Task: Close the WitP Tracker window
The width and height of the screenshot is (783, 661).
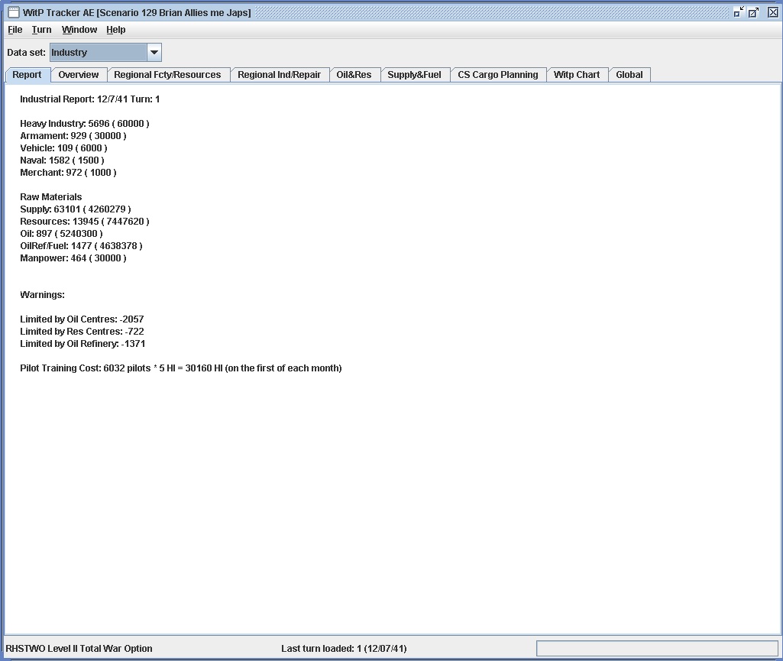Action: (x=772, y=12)
